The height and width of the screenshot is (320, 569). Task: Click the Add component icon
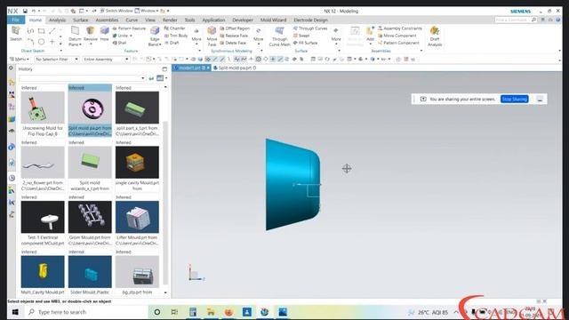pyautogui.click(x=370, y=34)
